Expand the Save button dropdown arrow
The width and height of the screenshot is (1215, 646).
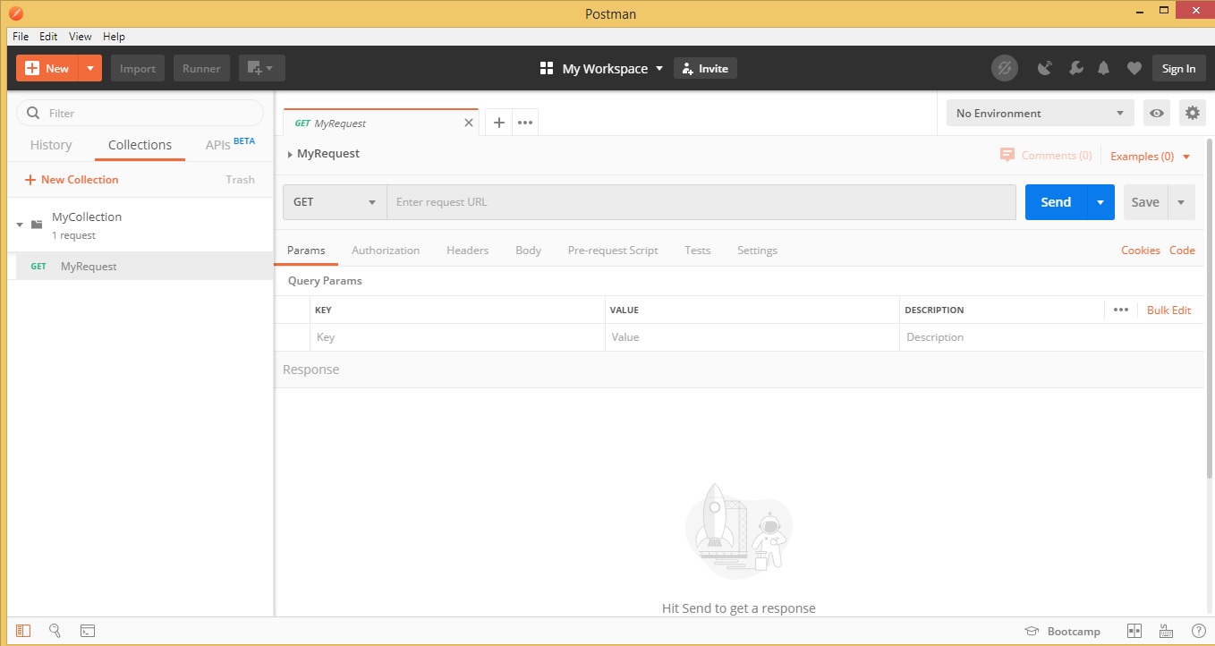pos(1182,202)
